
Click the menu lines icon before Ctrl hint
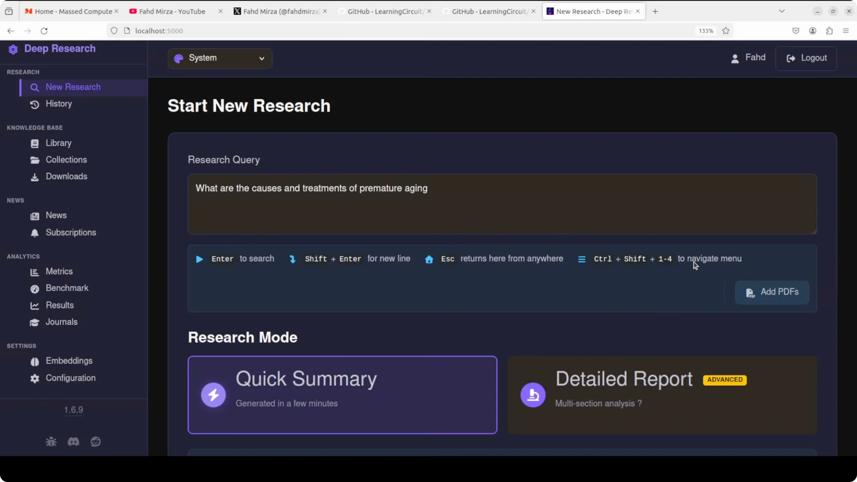[x=582, y=259]
